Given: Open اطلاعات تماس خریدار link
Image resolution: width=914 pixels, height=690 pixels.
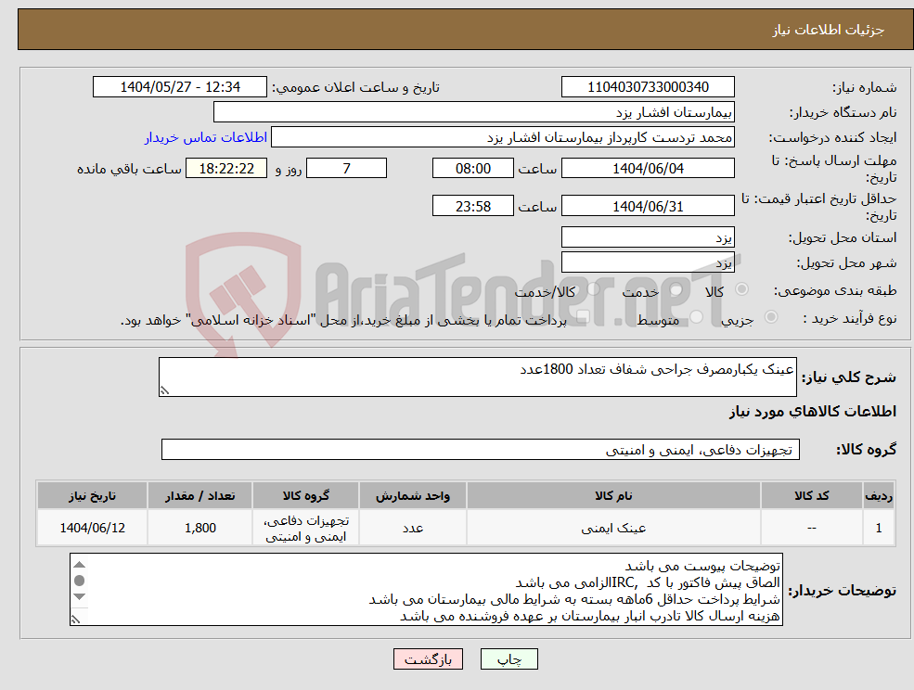Looking at the screenshot, I should click(x=206, y=137).
